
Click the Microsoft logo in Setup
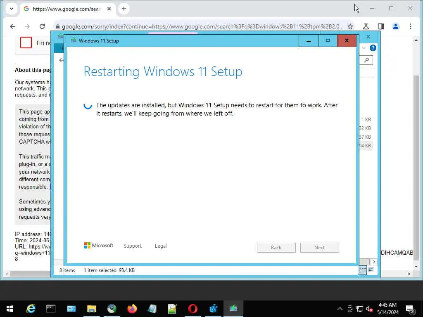(99, 246)
